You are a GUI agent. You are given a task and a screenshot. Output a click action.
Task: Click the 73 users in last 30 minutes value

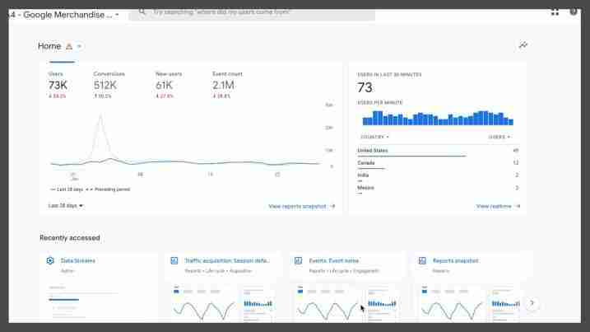(365, 87)
